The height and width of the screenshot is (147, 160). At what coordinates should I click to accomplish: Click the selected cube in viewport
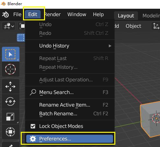tap(151, 119)
